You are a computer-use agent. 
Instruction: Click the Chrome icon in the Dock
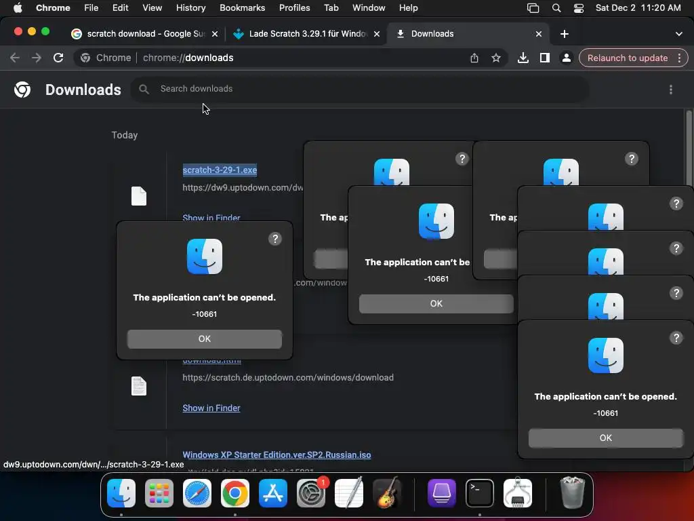(x=235, y=493)
